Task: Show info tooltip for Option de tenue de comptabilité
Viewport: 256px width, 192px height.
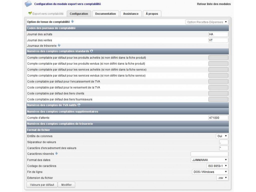Action: click(72, 21)
